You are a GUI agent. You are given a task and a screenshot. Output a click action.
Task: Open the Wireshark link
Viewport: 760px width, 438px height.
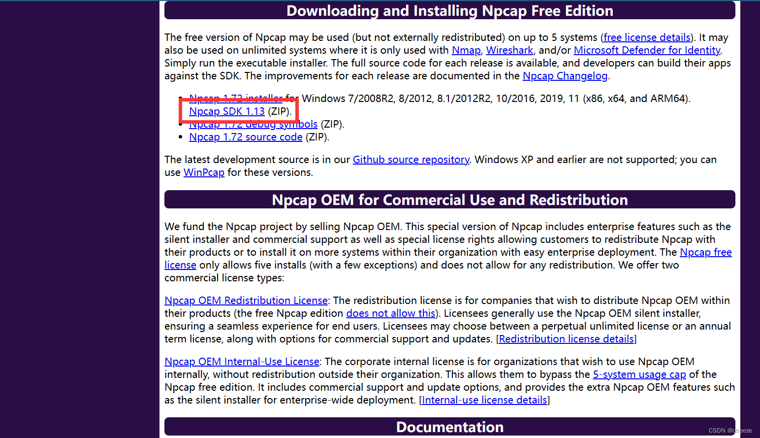(509, 50)
